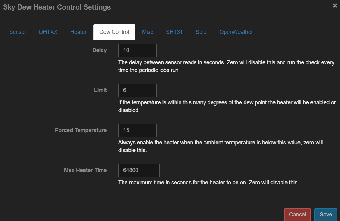Viewport: 340px width, 221px height.
Task: Click the Forced Temperature input box
Action: pos(137,130)
